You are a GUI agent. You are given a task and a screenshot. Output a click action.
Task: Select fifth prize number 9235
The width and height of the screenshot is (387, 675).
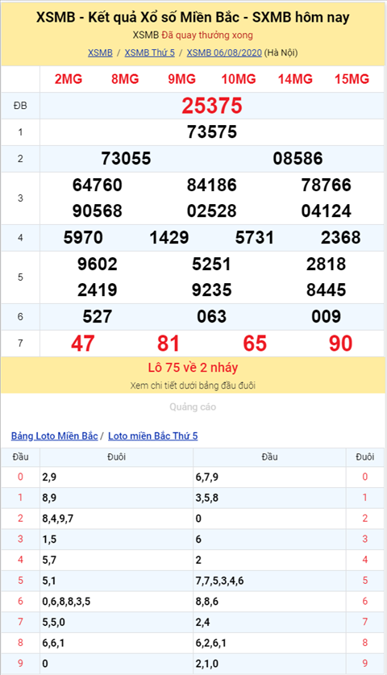212,290
